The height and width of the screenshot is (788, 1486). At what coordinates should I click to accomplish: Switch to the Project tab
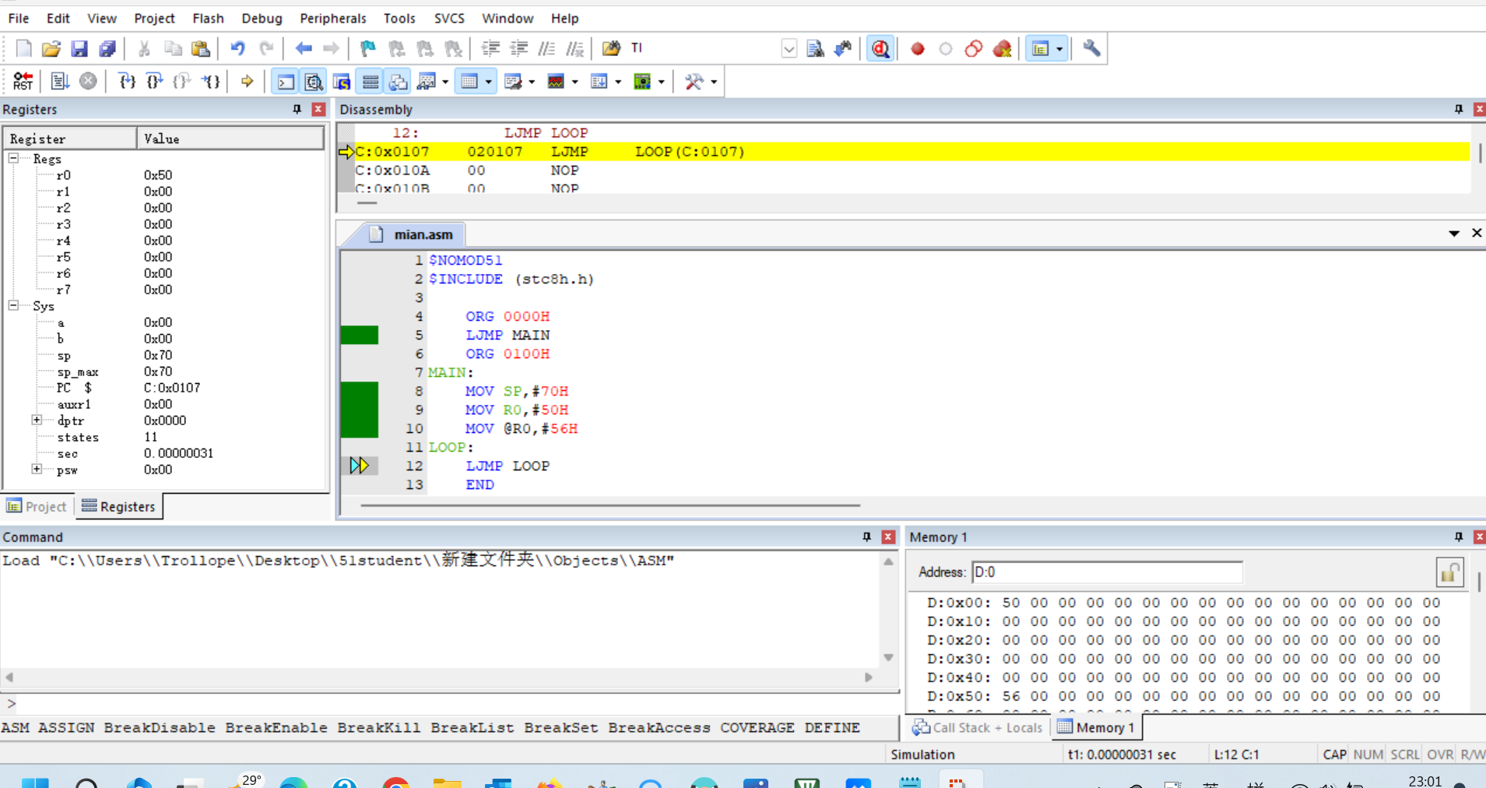coord(37,506)
